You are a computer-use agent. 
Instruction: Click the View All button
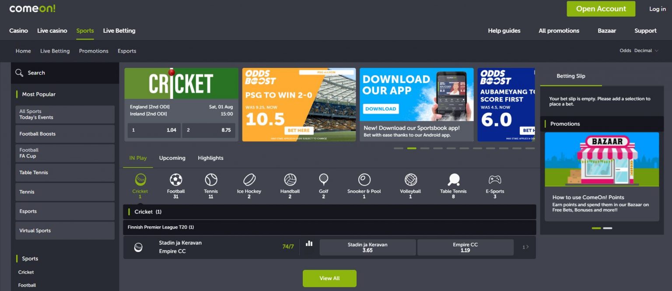(x=329, y=278)
